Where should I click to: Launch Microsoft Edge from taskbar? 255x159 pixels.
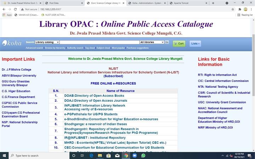point(91,155)
